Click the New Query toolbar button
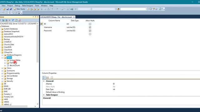Viewport: 200px width, 112px height. tap(19, 9)
